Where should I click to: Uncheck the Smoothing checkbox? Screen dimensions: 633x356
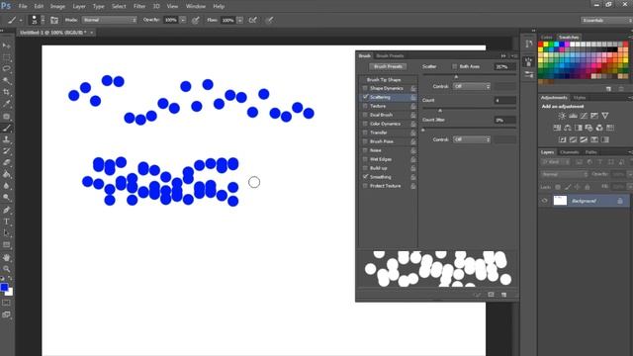tap(365, 177)
